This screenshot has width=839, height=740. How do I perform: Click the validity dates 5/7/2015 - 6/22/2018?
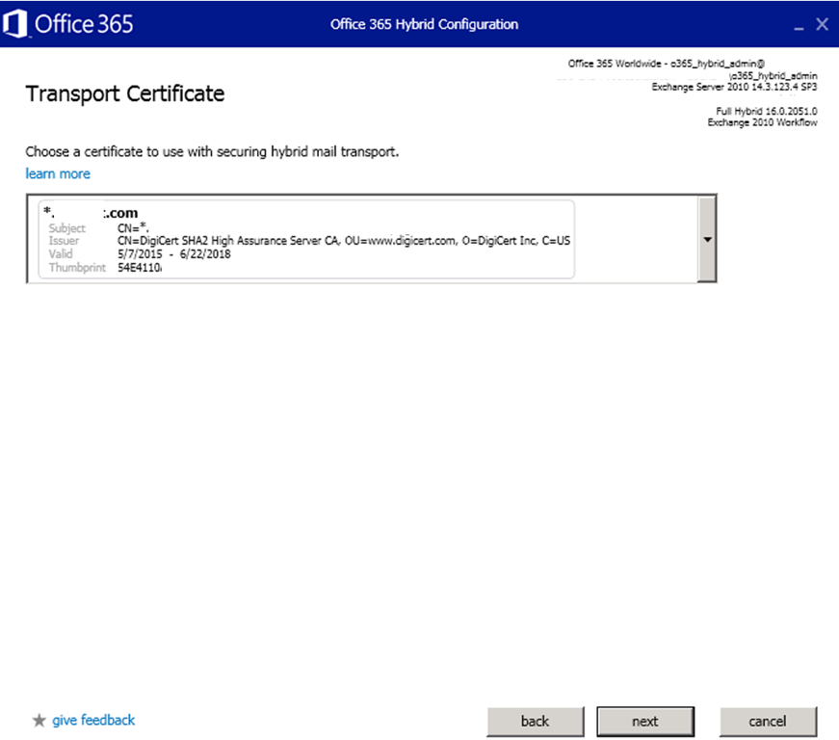[174, 254]
